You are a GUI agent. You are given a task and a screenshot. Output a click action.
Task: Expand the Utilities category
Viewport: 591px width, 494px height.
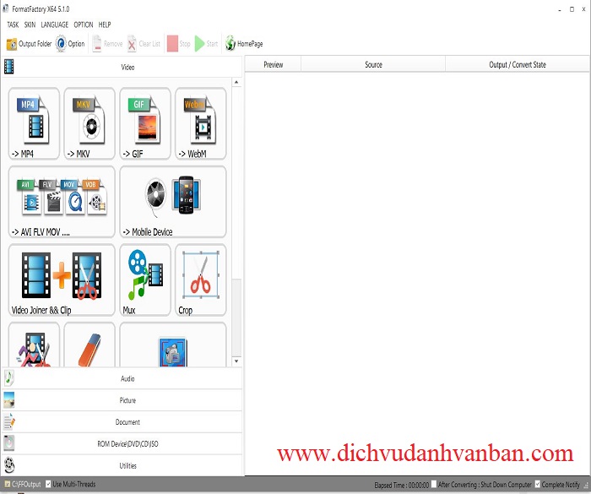tap(122, 466)
